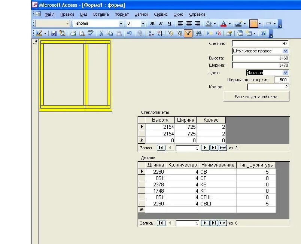
Task: Open Формат menu
Action: 122,14
